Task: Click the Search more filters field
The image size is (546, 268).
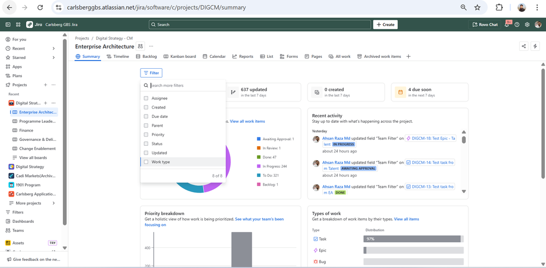Action: [x=183, y=86]
